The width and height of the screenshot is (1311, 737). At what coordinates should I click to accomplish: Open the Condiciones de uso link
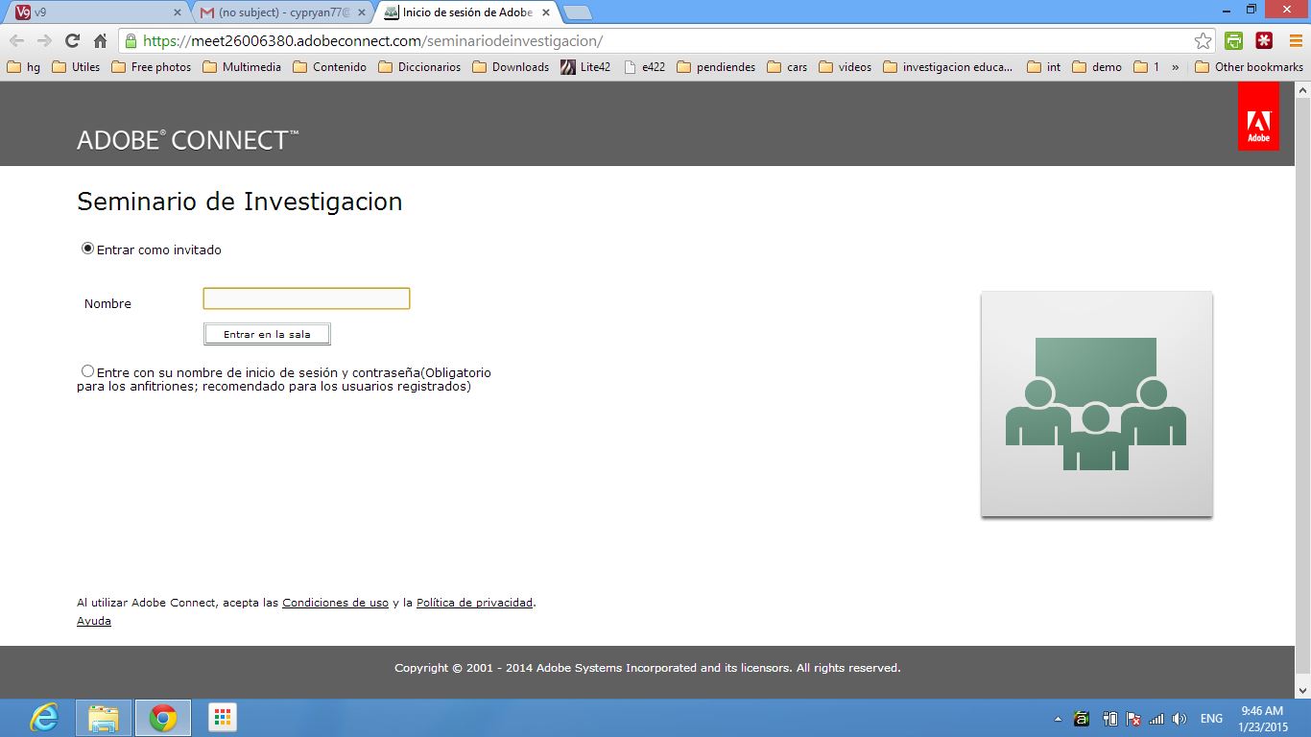(x=335, y=603)
